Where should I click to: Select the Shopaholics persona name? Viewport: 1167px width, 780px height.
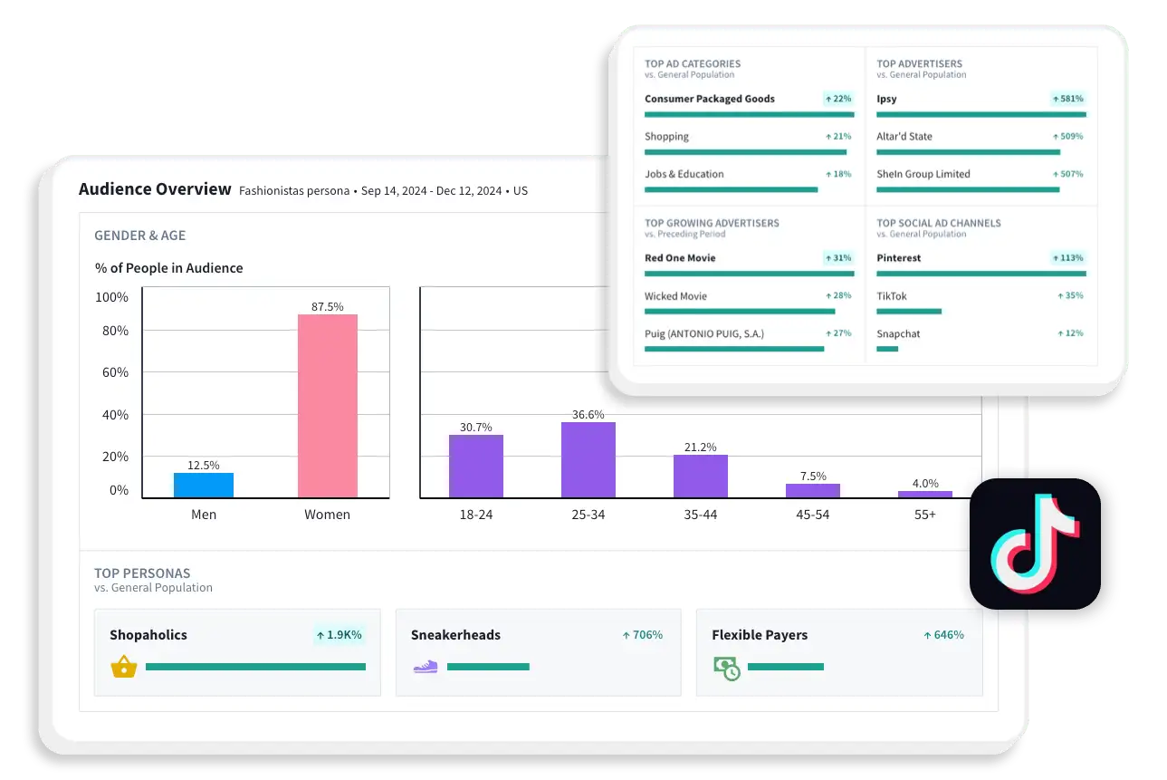point(148,635)
